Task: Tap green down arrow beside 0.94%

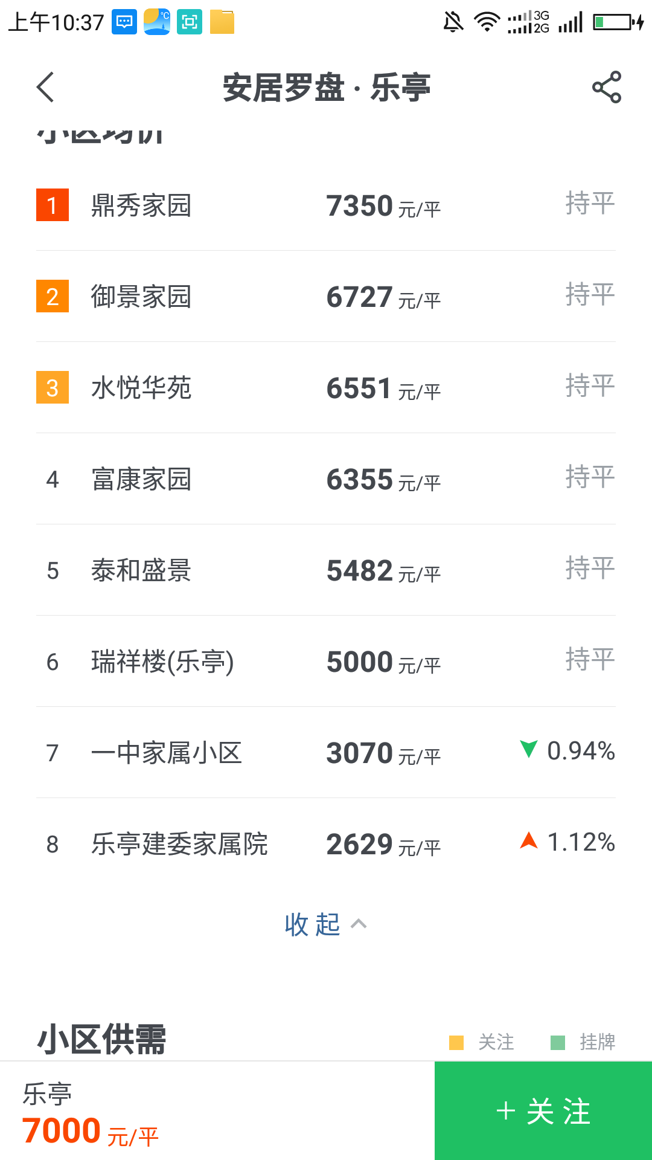Action: 529,749
